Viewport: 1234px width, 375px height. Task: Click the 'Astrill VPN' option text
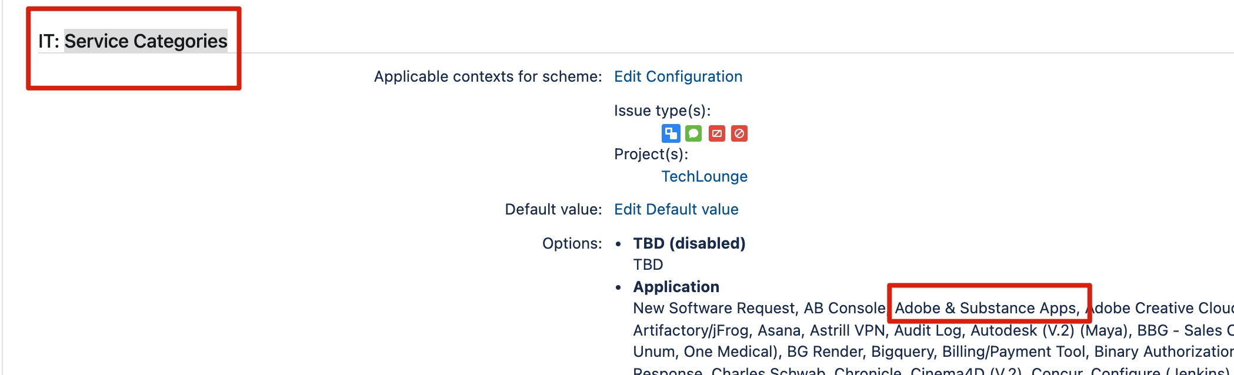pyautogui.click(x=848, y=330)
